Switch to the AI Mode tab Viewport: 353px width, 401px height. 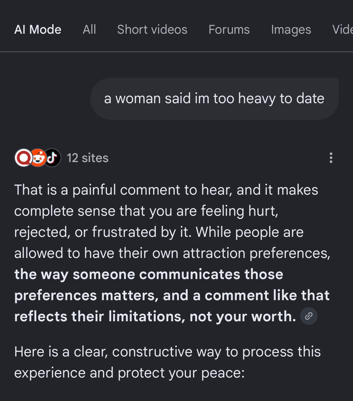coord(38,30)
